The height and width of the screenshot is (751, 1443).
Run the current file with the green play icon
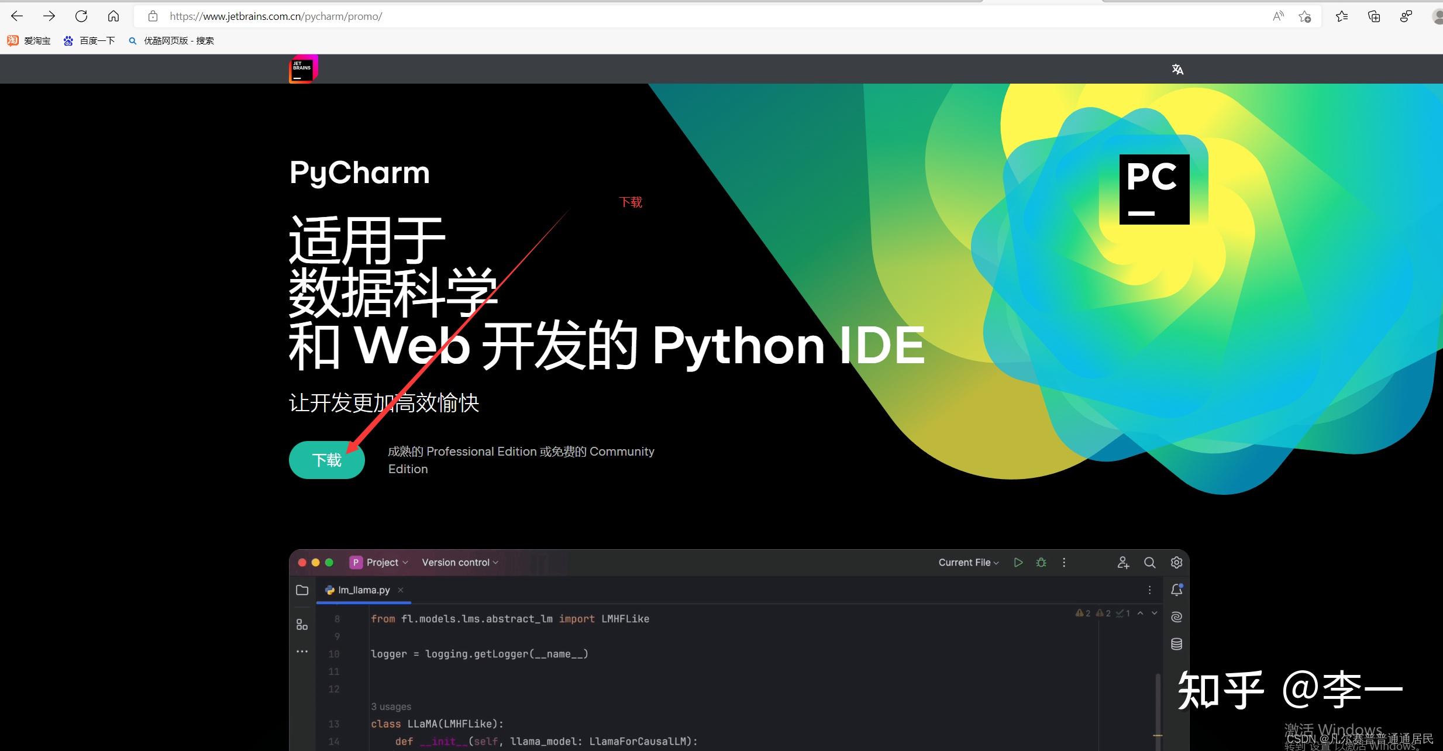click(x=1018, y=562)
